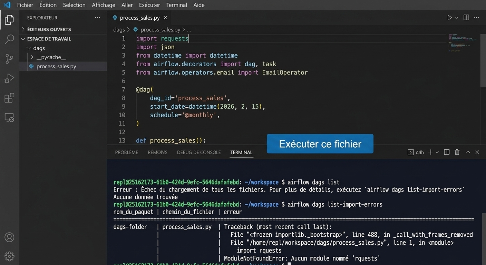Click 'EmailOperator' in line 5
The image size is (486, 265).
point(285,72)
